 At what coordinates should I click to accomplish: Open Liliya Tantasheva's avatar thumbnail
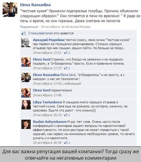(26, 105)
